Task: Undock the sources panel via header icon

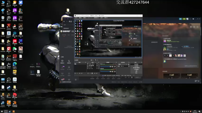Action: [x=99, y=62]
